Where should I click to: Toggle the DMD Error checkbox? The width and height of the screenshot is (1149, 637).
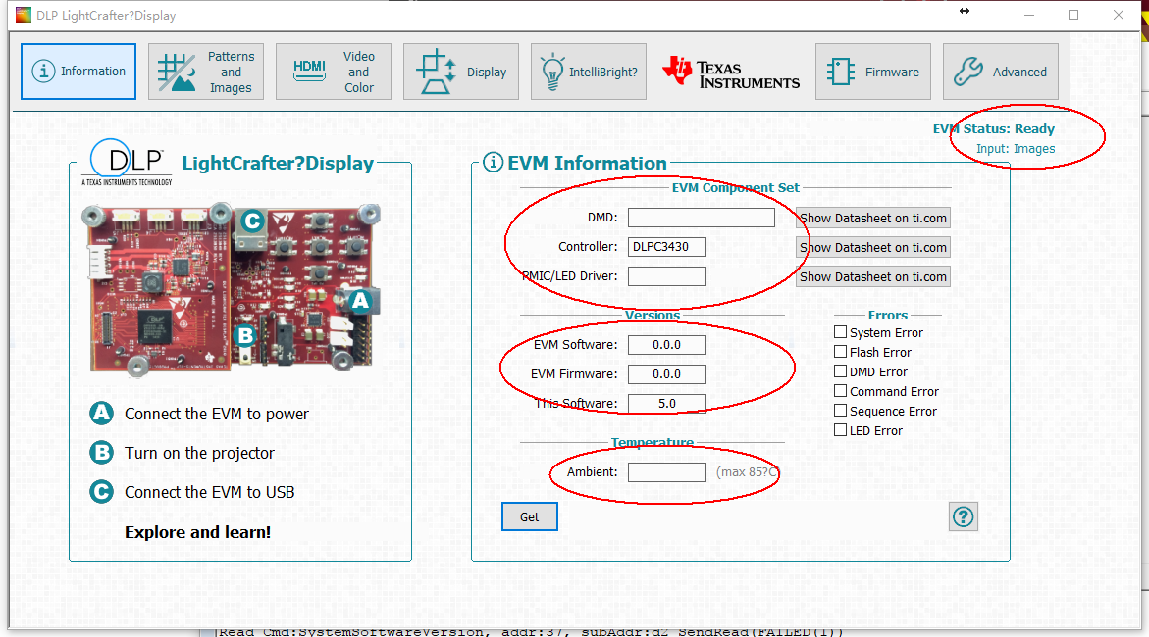point(841,371)
